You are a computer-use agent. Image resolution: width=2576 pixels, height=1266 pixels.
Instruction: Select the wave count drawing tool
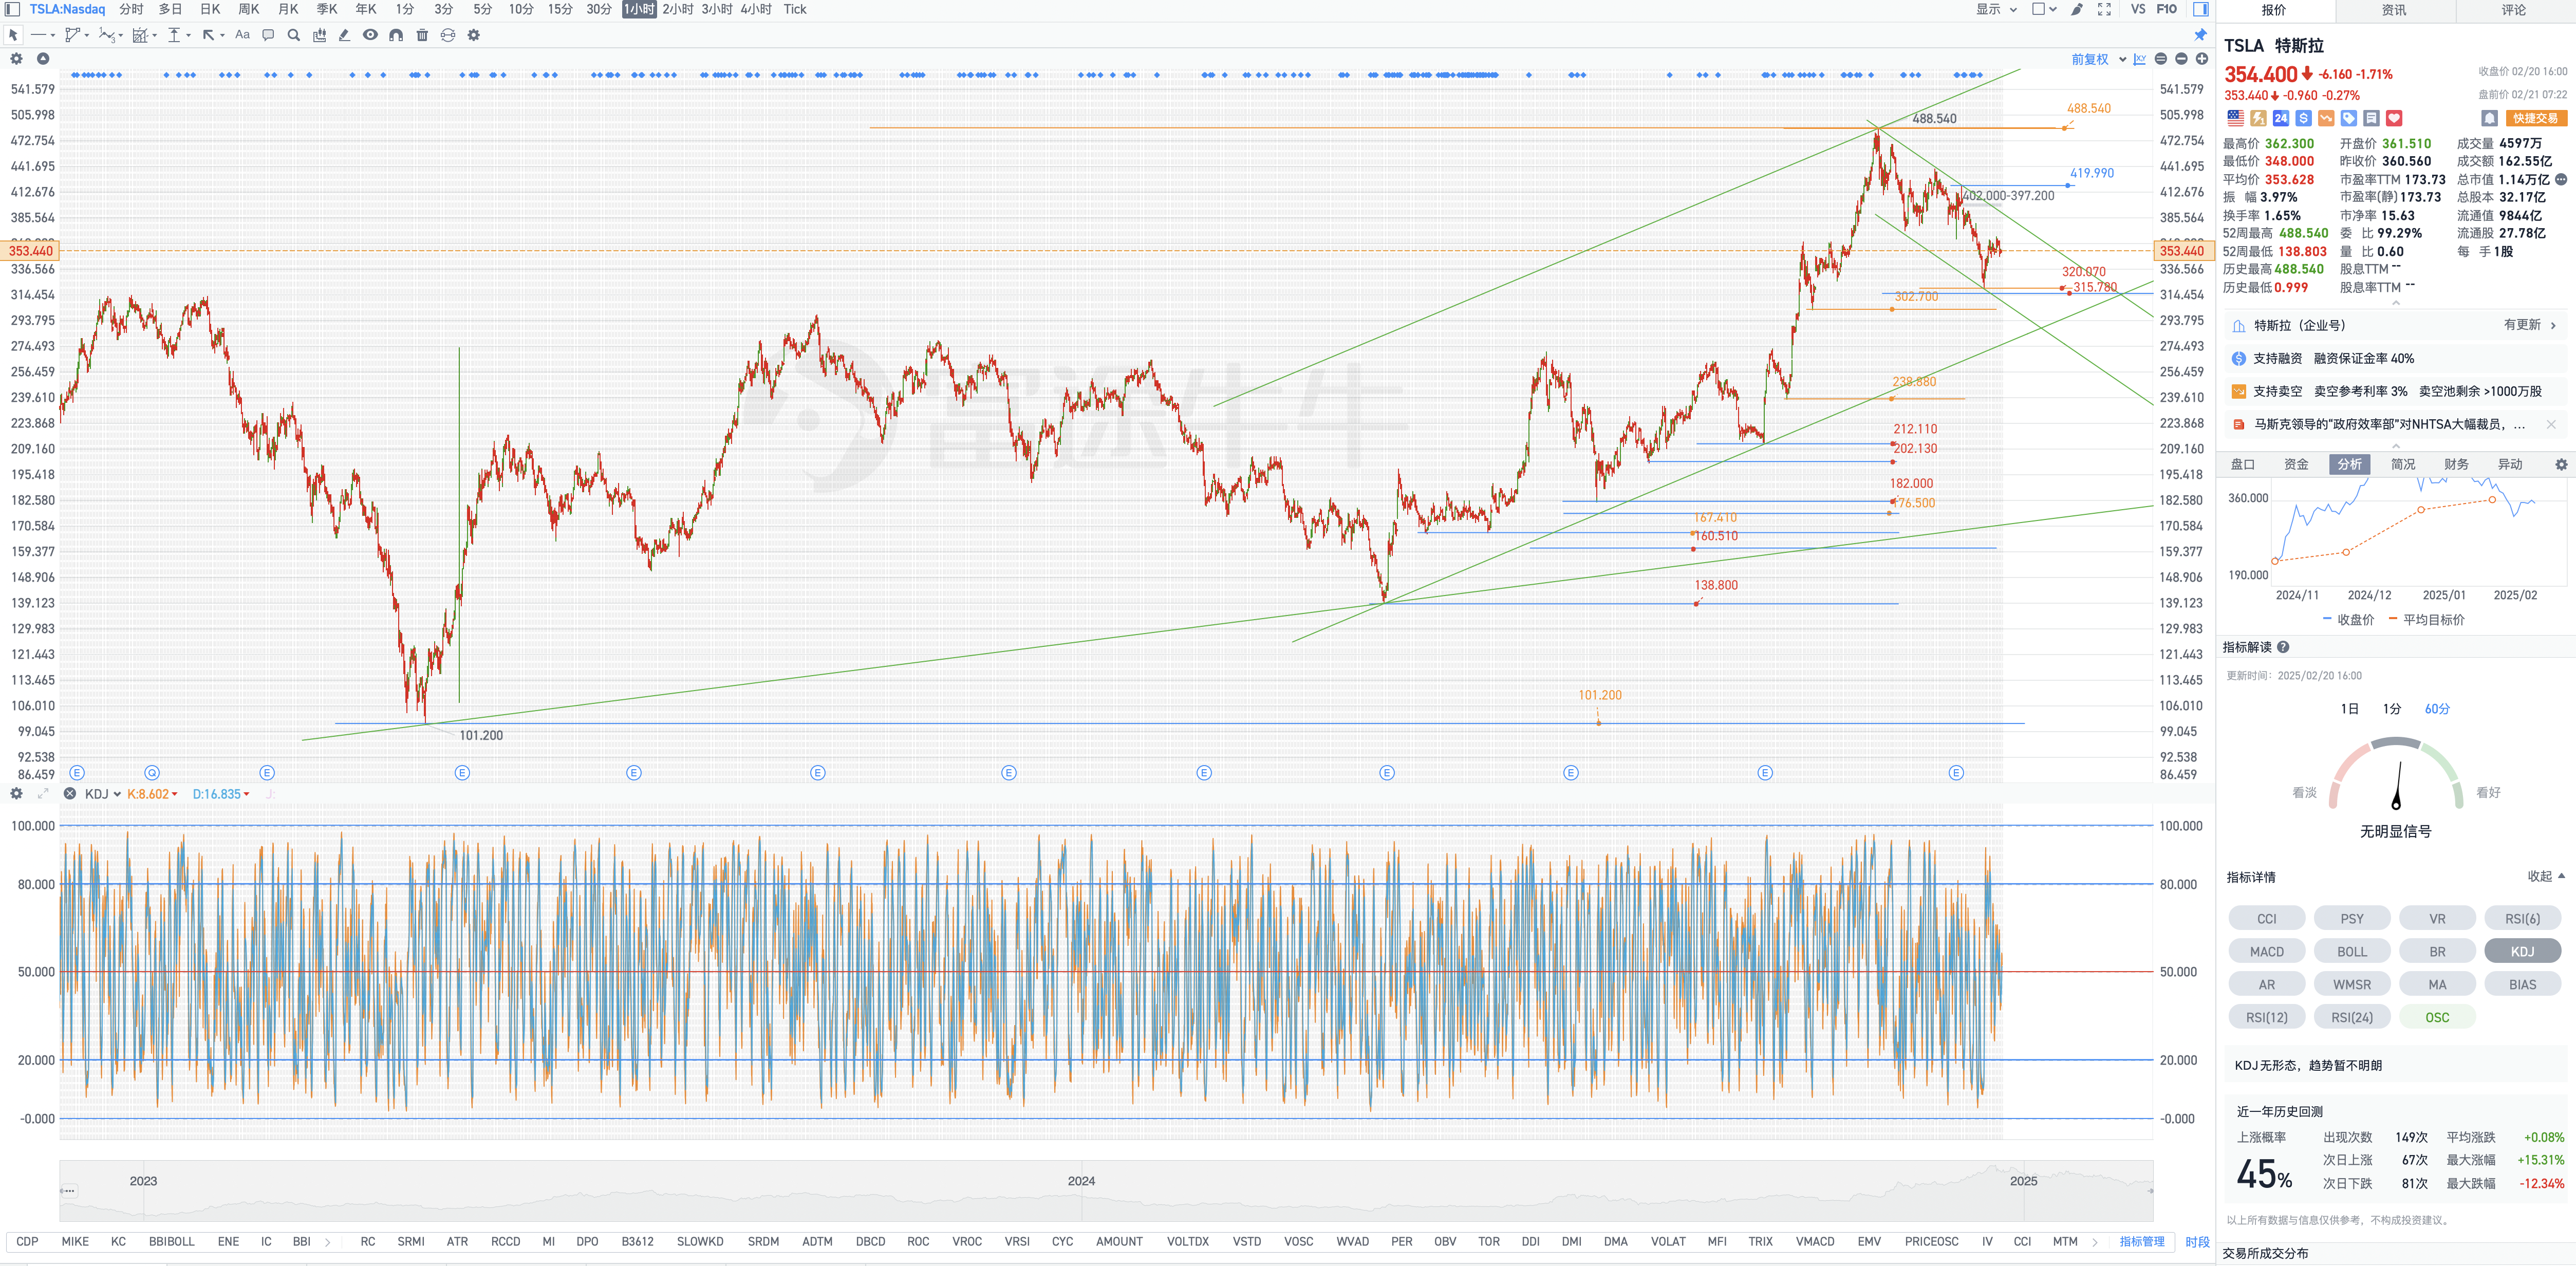106,35
